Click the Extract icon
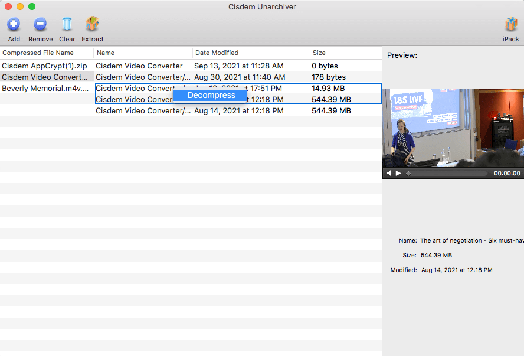 [x=92, y=24]
